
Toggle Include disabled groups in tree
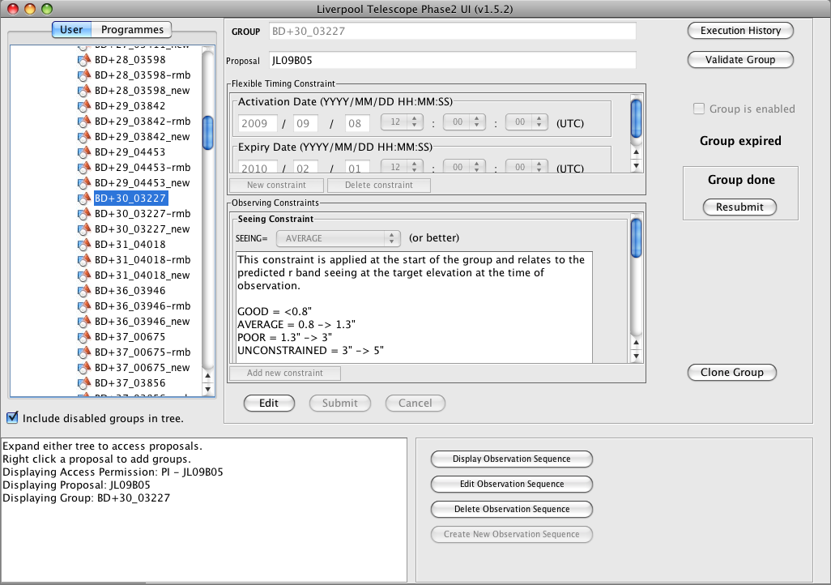(12, 417)
